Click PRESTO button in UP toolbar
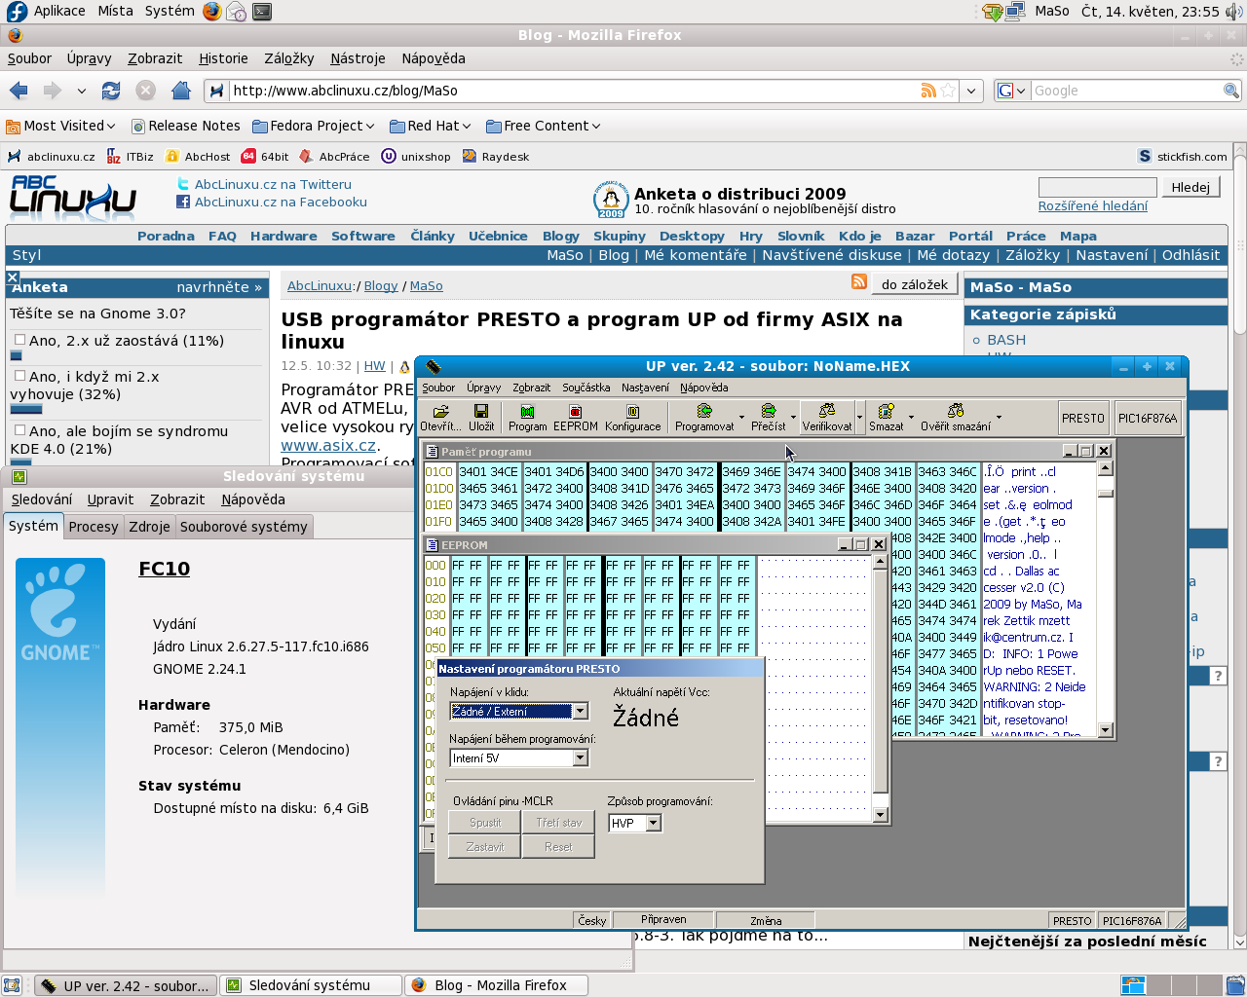 click(1083, 419)
